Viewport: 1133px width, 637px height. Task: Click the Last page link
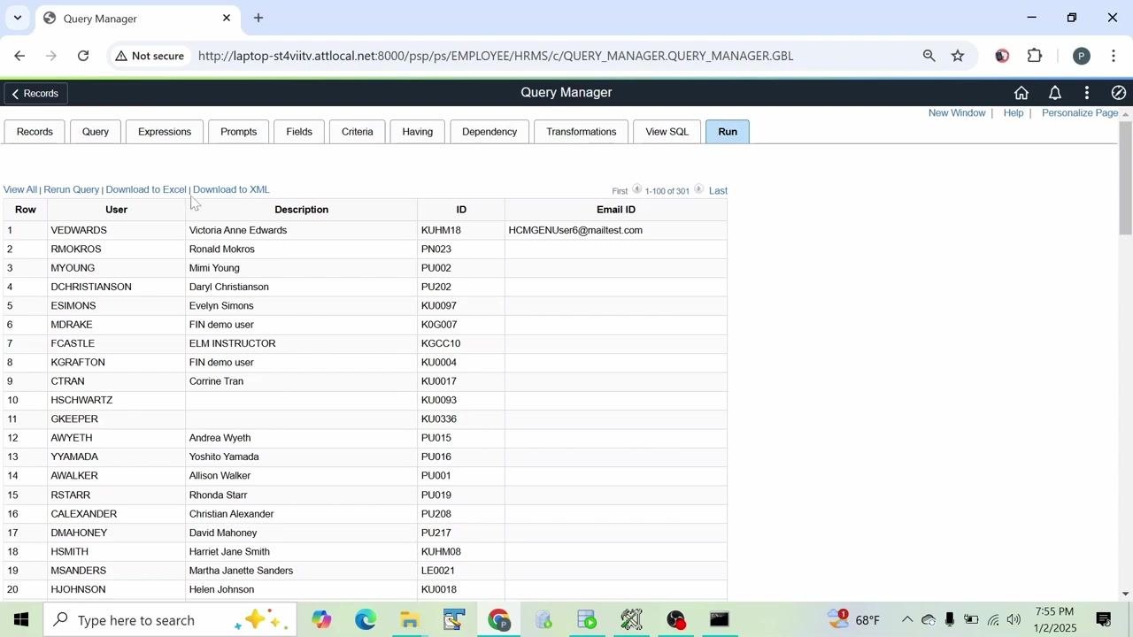718,191
